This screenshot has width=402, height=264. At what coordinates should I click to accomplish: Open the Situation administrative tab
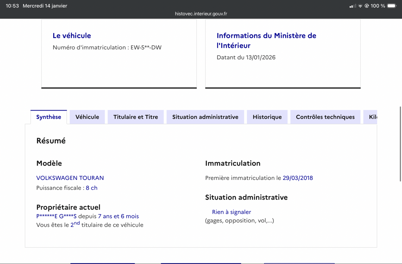[x=205, y=117]
